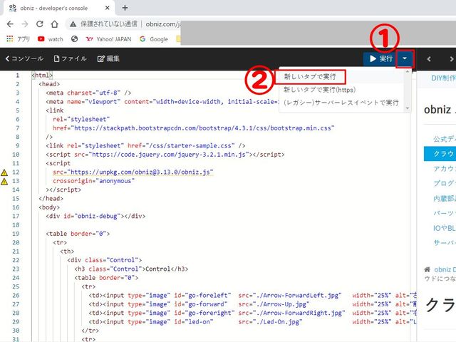
Task: Open the Google bookmark
Action: tap(153, 39)
